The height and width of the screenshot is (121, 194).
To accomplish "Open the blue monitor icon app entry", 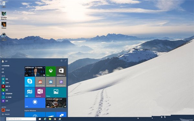I will coord(7,94).
